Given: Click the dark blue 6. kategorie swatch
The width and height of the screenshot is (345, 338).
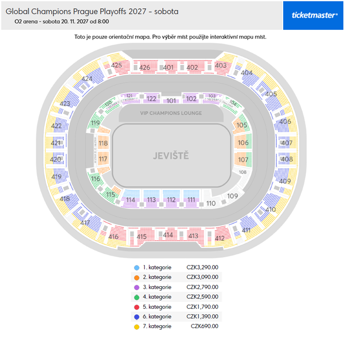Looking at the screenshot, I should tap(136, 316).
